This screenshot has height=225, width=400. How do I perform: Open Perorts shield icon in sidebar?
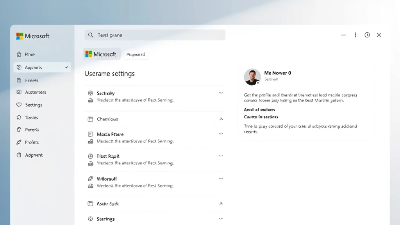[19, 130]
